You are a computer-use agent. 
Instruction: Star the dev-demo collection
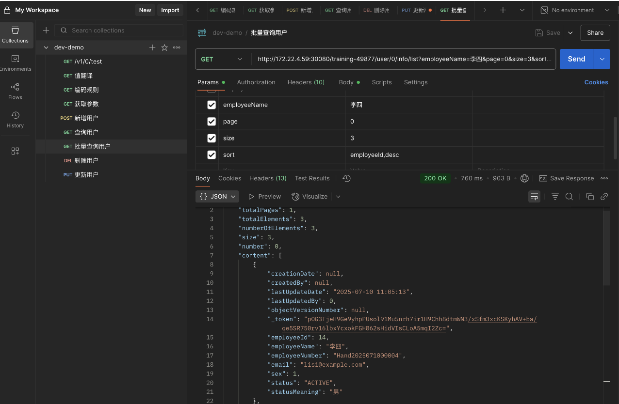[x=164, y=47]
